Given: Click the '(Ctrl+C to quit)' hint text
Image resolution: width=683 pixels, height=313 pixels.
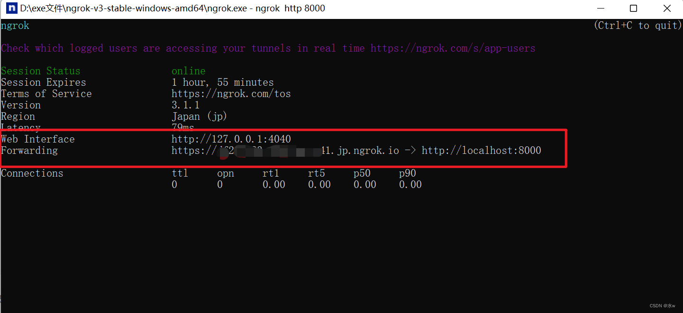Looking at the screenshot, I should [638, 26].
